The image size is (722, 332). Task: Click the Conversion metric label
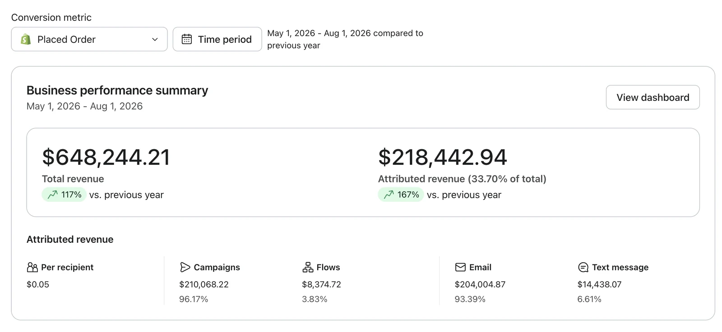click(x=51, y=18)
